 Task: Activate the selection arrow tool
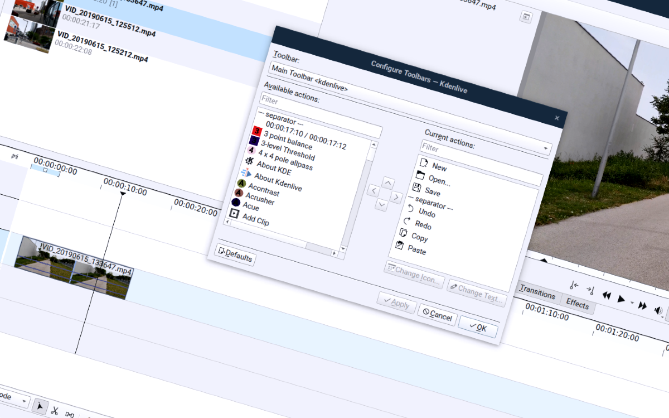(x=40, y=406)
